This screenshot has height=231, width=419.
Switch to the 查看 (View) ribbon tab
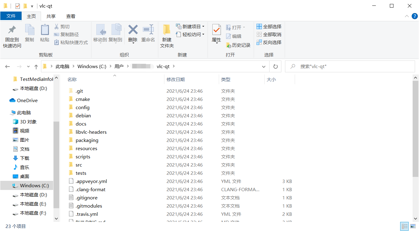pyautogui.click(x=71, y=16)
